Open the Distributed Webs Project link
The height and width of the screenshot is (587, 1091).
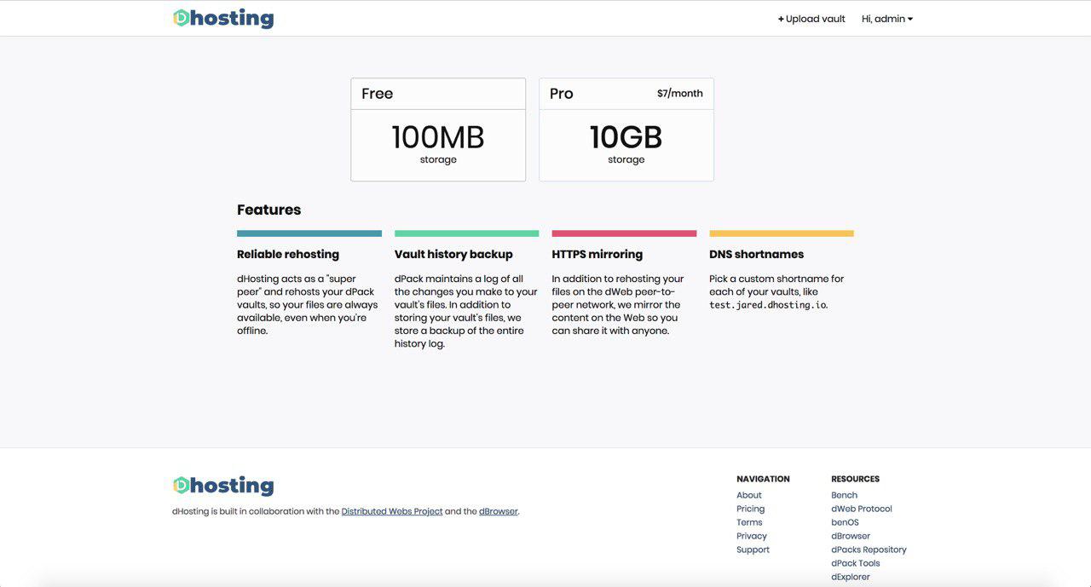click(x=392, y=512)
